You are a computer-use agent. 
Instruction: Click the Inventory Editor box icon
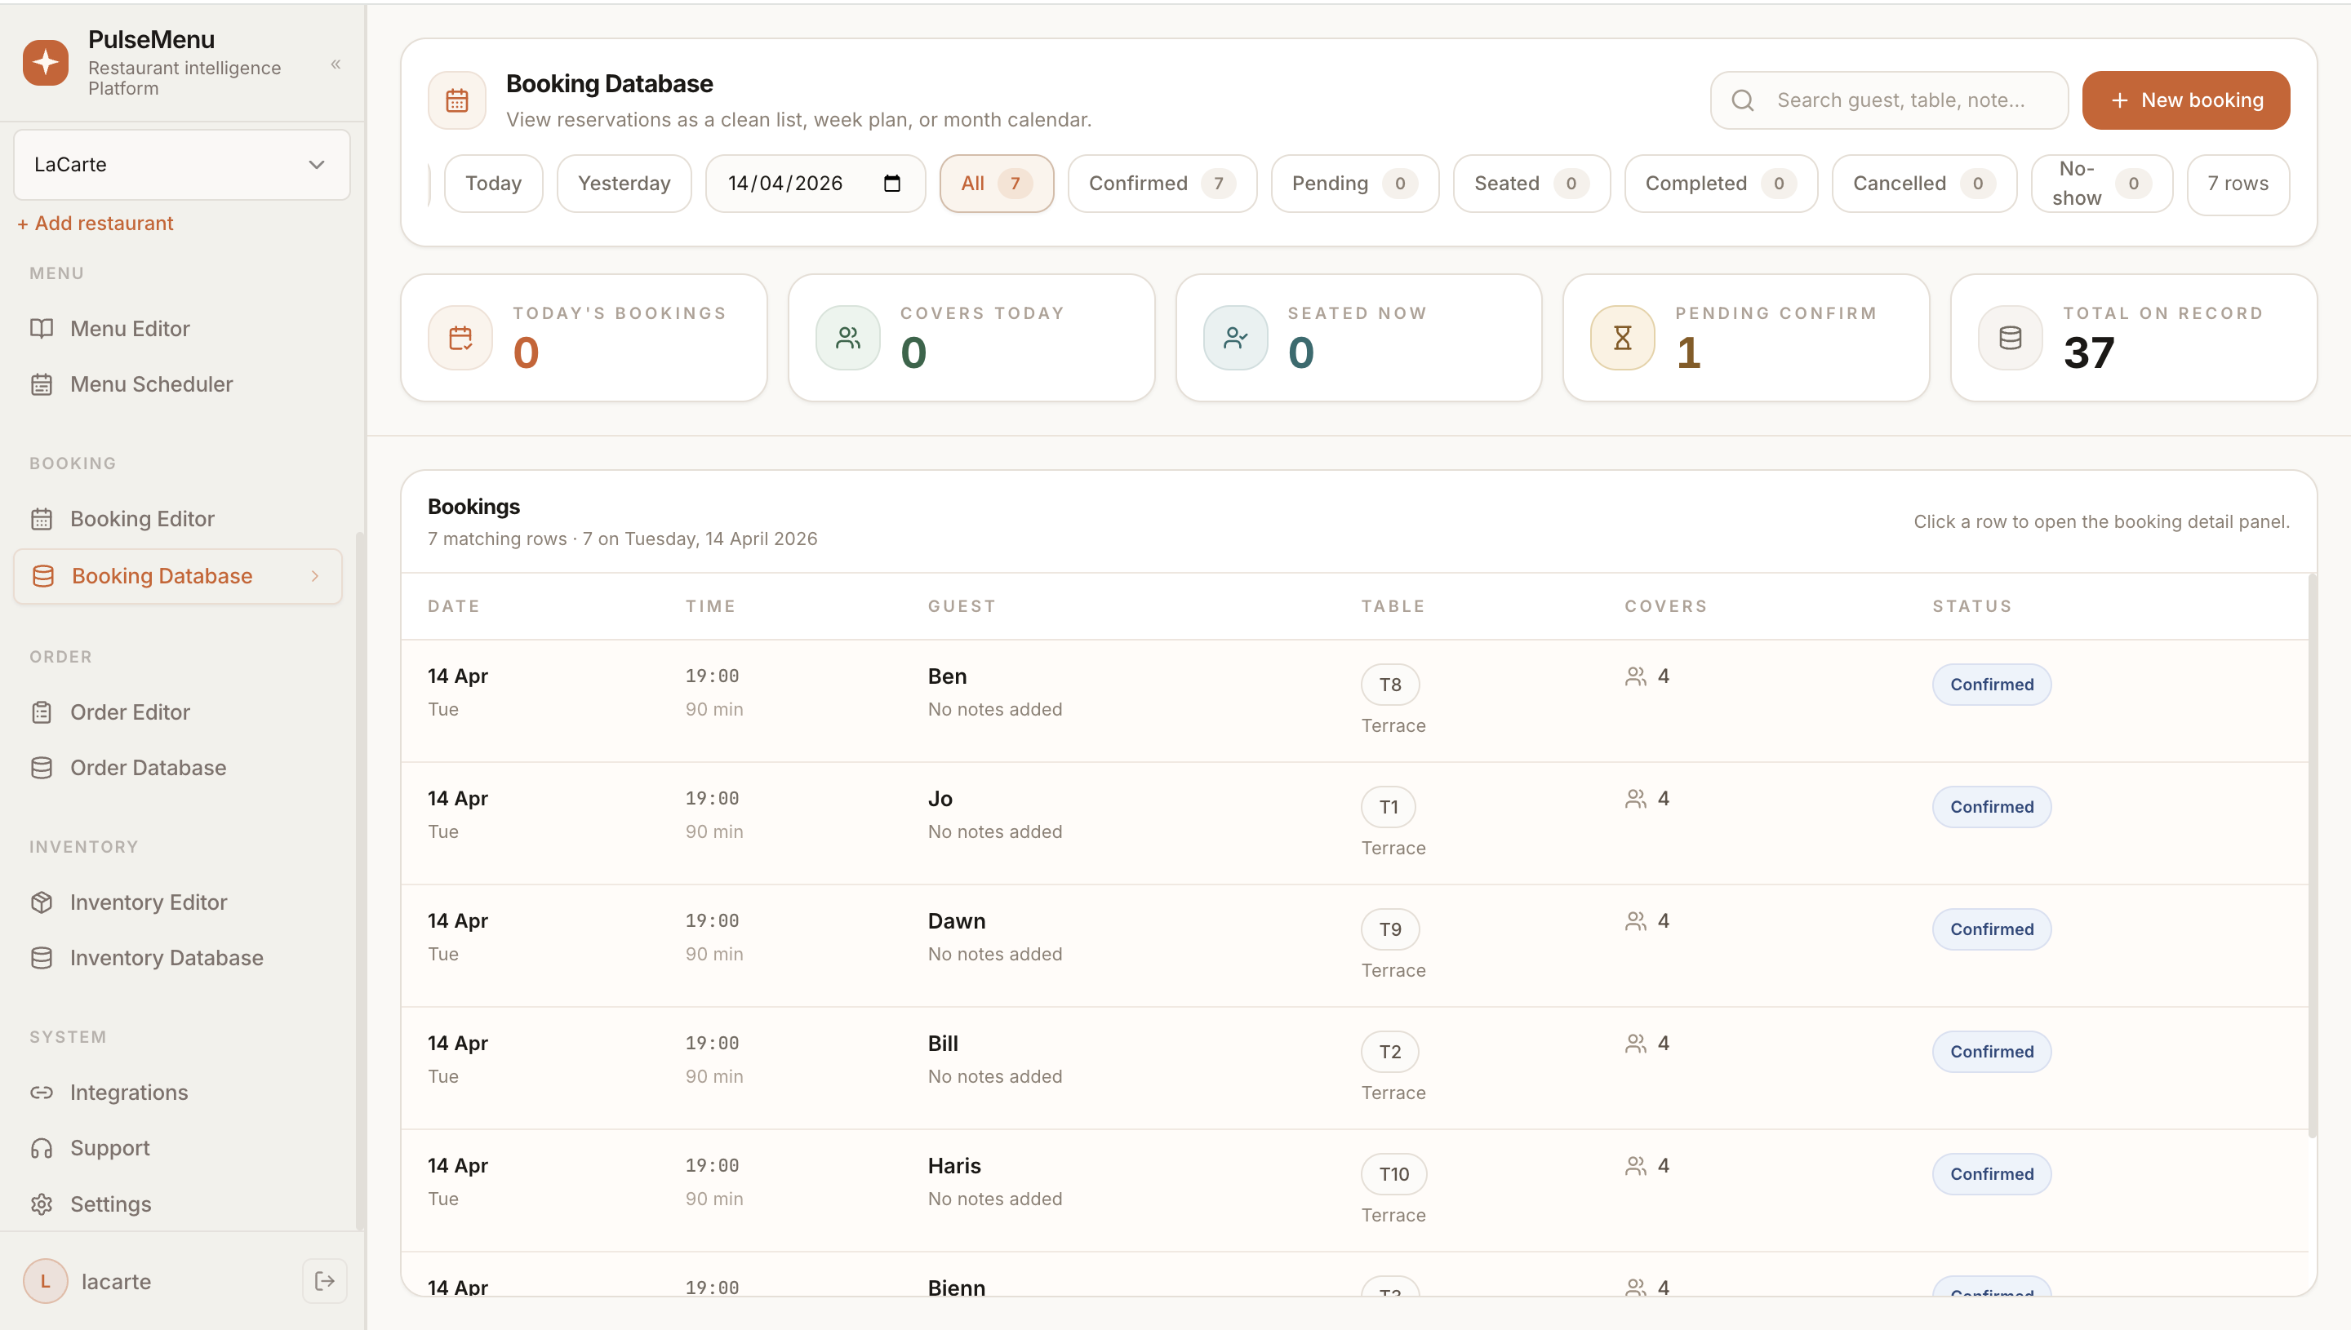pos(41,902)
